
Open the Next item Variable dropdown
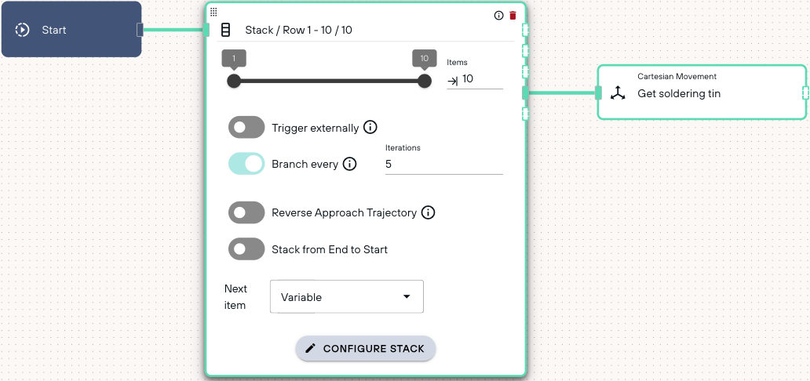(347, 297)
